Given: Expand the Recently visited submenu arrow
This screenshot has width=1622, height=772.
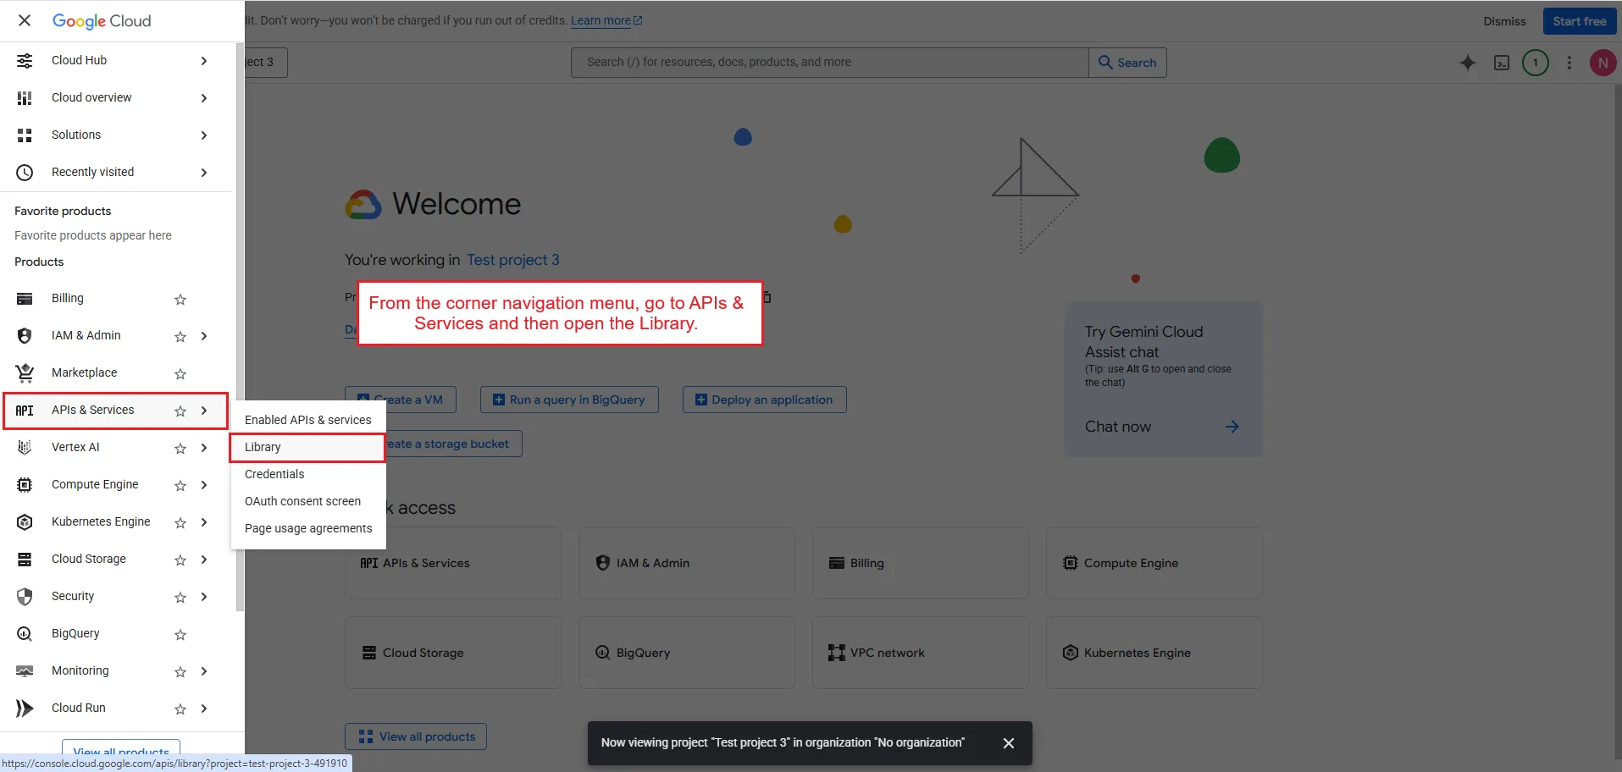Looking at the screenshot, I should point(204,173).
